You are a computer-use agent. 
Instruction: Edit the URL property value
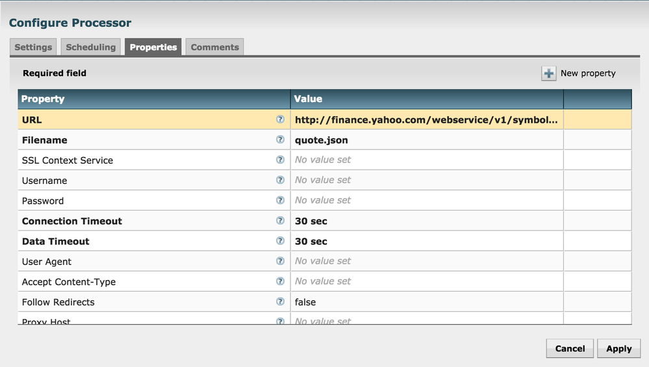pos(426,120)
